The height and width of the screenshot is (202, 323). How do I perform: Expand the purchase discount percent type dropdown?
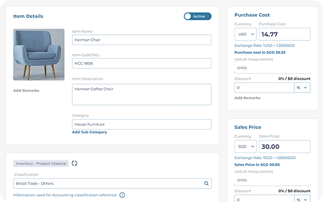click(302, 88)
